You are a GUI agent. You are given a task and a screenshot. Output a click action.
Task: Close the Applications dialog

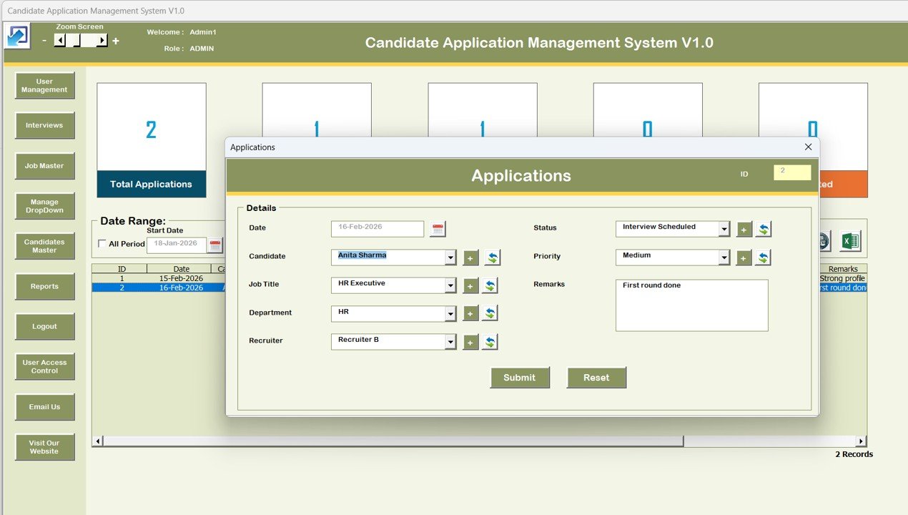point(808,147)
